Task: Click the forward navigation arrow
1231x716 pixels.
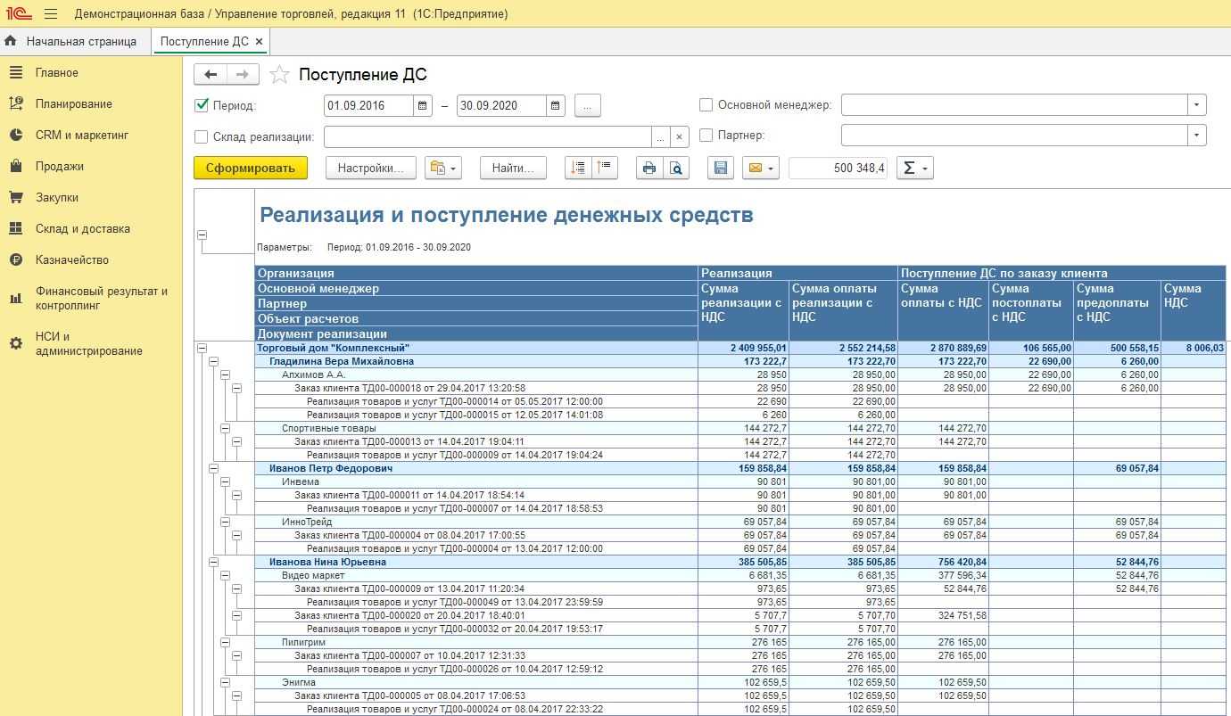Action: coord(243,74)
